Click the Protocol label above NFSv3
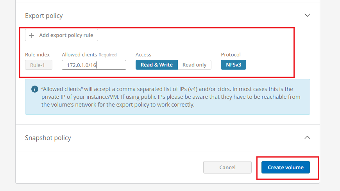The height and width of the screenshot is (191, 340). tap(231, 55)
